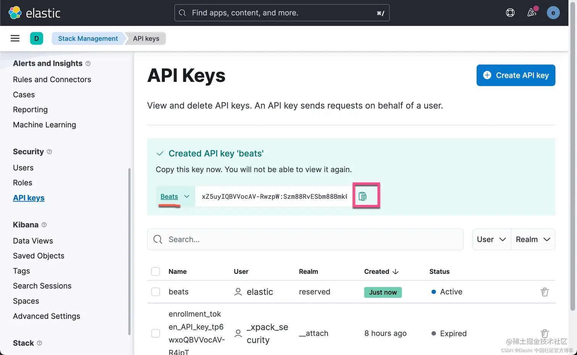Open Saved Objects under Kibana
The height and width of the screenshot is (355, 577).
[39, 256]
